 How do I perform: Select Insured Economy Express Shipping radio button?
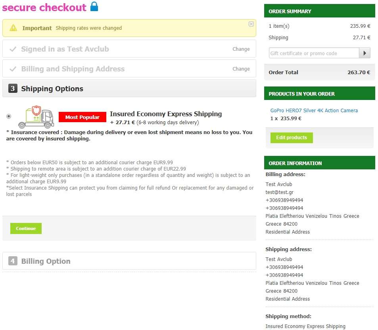tap(9, 116)
